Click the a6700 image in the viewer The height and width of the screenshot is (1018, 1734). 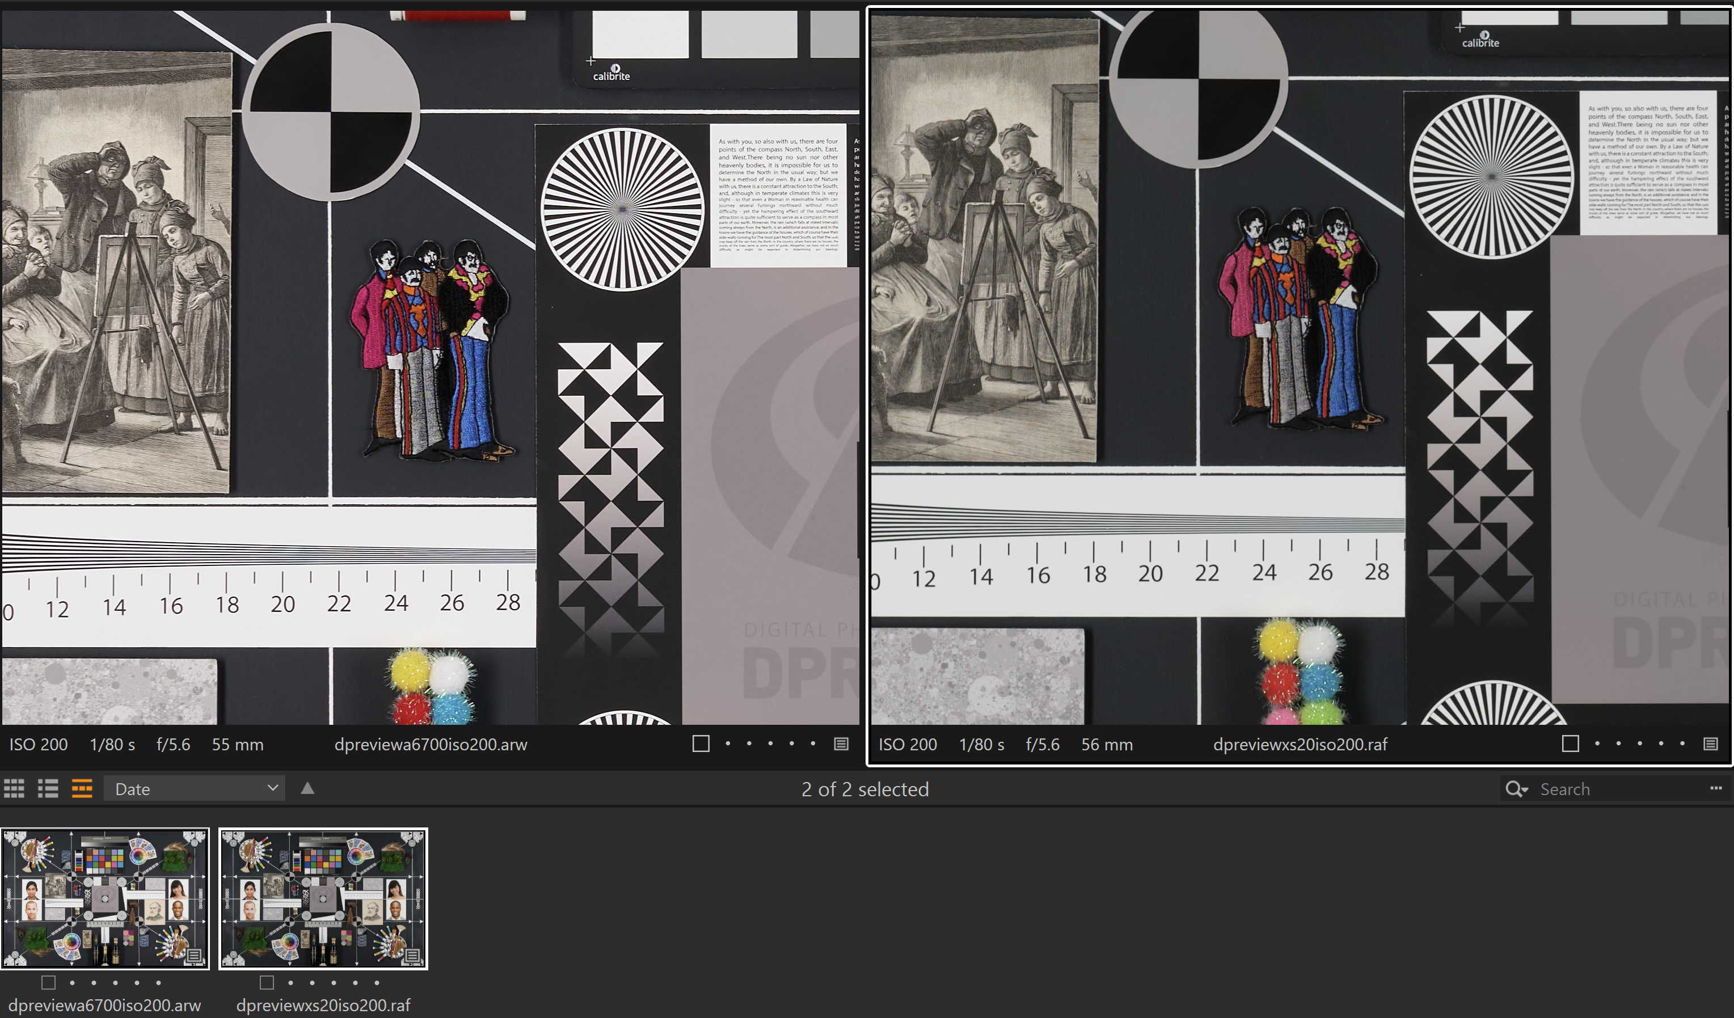click(430, 366)
